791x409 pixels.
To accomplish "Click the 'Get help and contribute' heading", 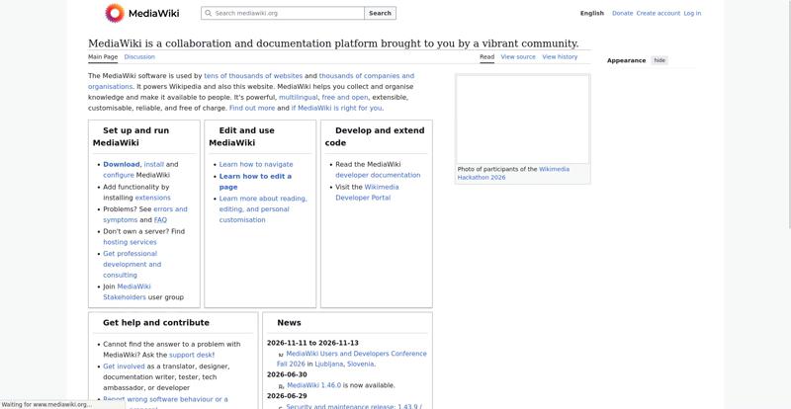I will (156, 323).
